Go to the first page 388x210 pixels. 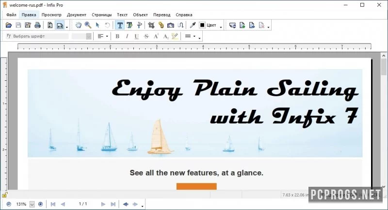(x=53, y=204)
